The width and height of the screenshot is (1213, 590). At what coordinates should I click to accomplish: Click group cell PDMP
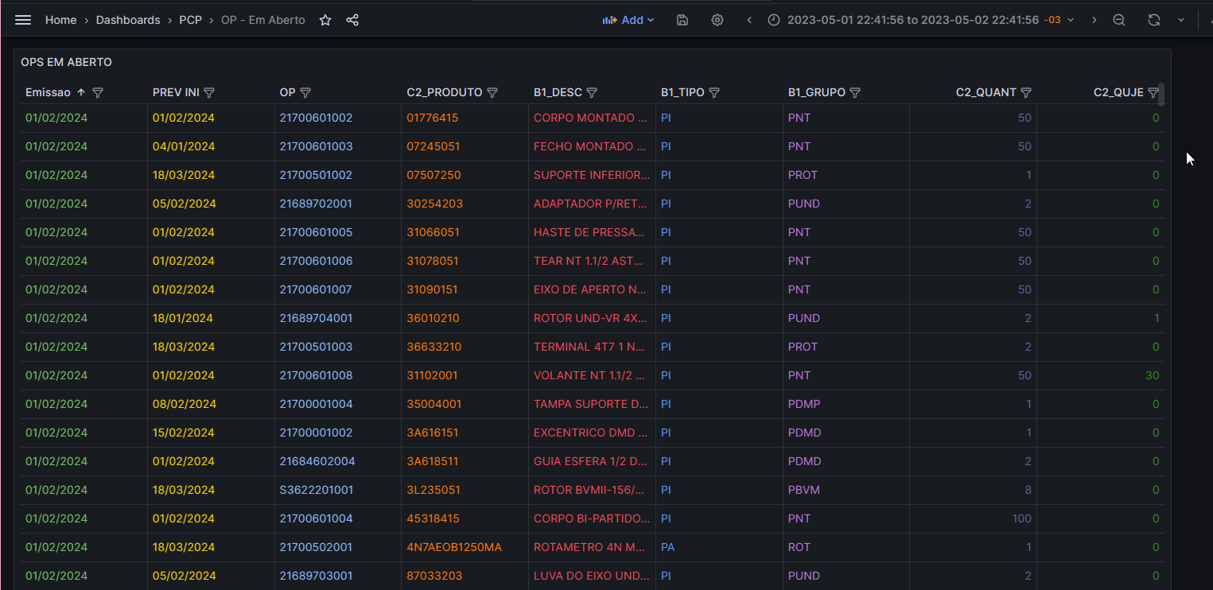coord(804,404)
